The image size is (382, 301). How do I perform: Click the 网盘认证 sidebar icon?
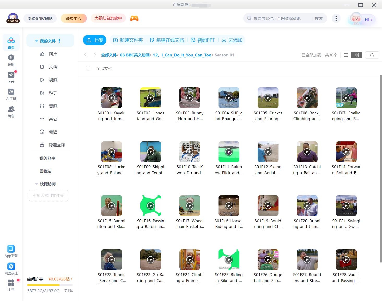(x=11, y=269)
